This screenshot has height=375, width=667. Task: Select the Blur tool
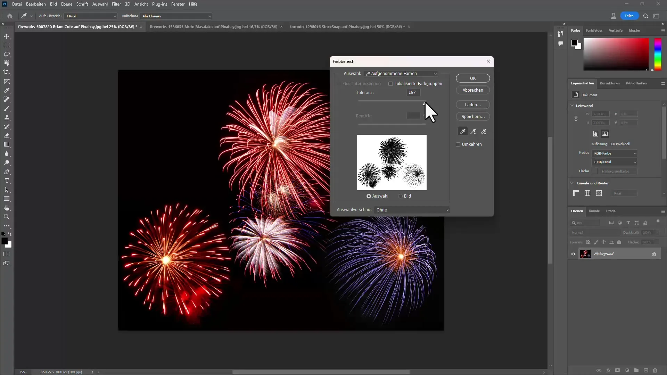coord(7,153)
